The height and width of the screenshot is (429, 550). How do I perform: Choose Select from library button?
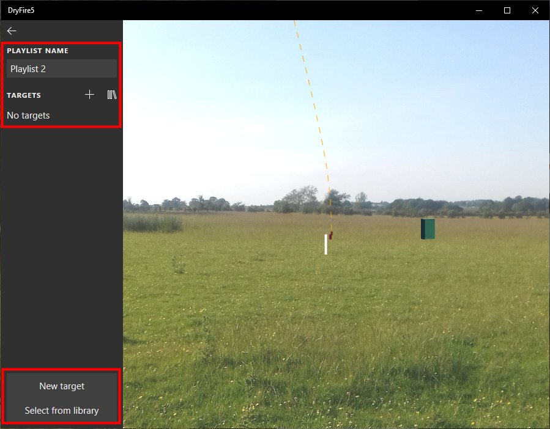pos(61,411)
